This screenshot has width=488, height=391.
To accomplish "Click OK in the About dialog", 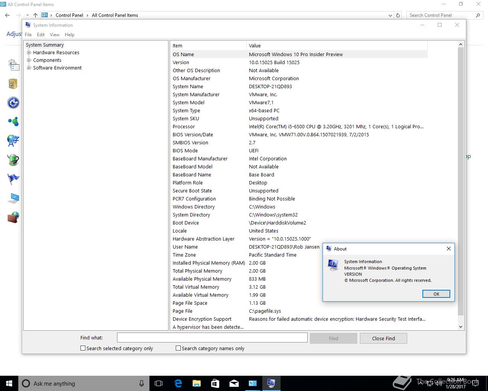I will (x=436, y=294).
